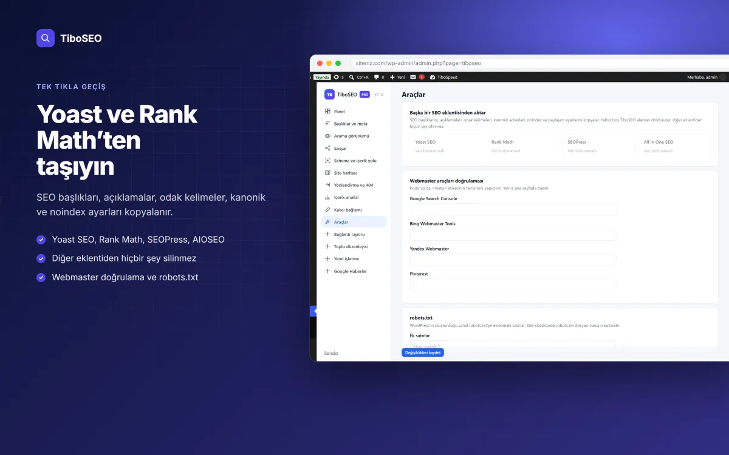
Task: Click Site haritası map icon
Action: (x=327, y=173)
